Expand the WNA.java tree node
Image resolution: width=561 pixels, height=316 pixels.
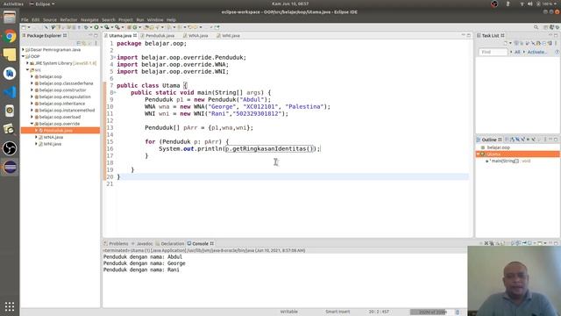point(36,137)
